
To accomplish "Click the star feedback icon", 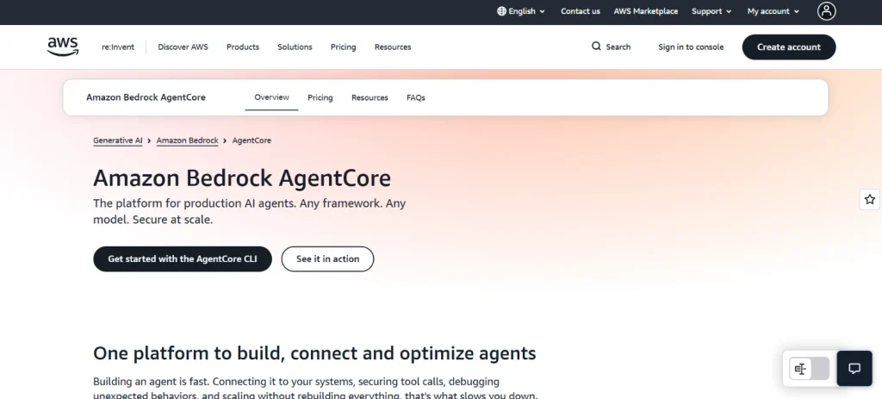I will click(870, 199).
